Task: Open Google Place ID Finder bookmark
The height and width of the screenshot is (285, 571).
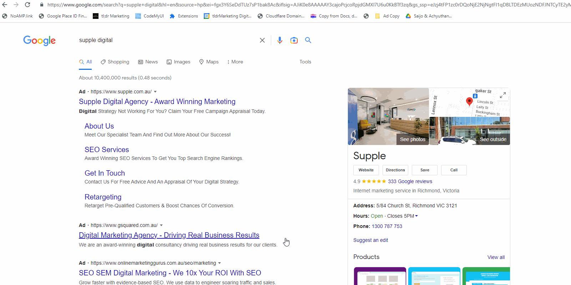Action: [x=63, y=16]
